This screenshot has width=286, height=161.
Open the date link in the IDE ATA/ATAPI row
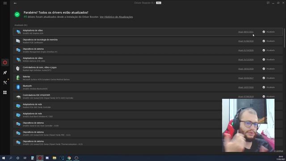click(x=246, y=97)
